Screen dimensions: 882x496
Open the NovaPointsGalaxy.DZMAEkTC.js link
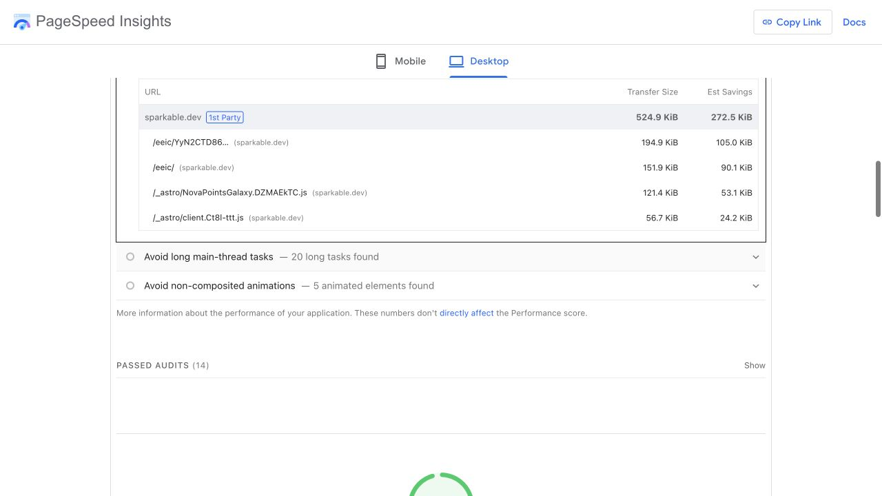pos(230,193)
